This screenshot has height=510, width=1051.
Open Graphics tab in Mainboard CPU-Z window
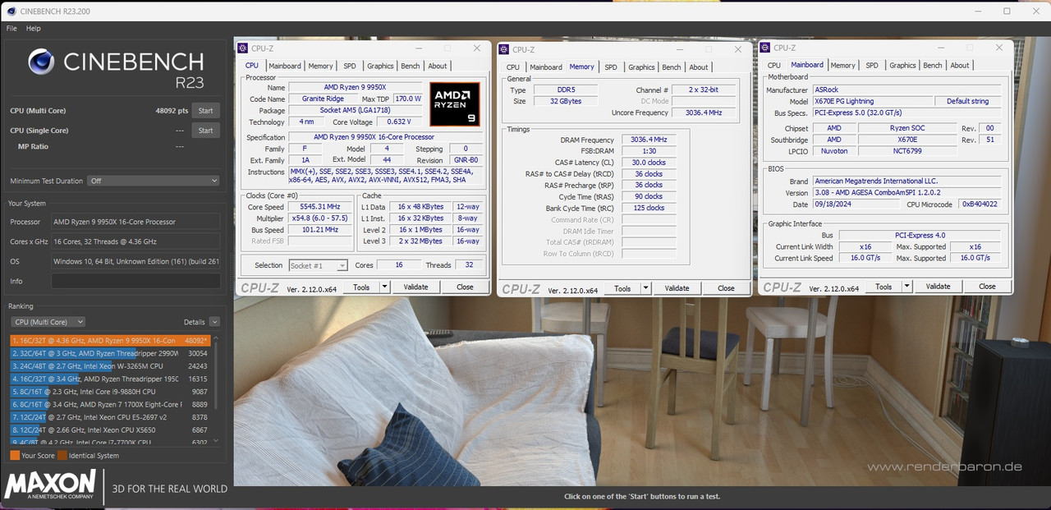902,66
